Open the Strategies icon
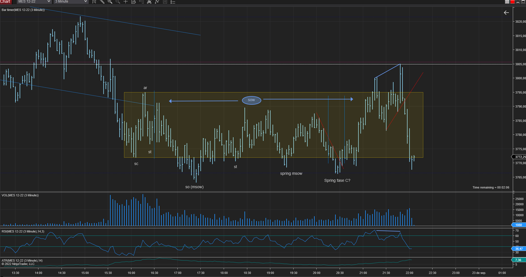526x277 pixels. coord(157,2)
